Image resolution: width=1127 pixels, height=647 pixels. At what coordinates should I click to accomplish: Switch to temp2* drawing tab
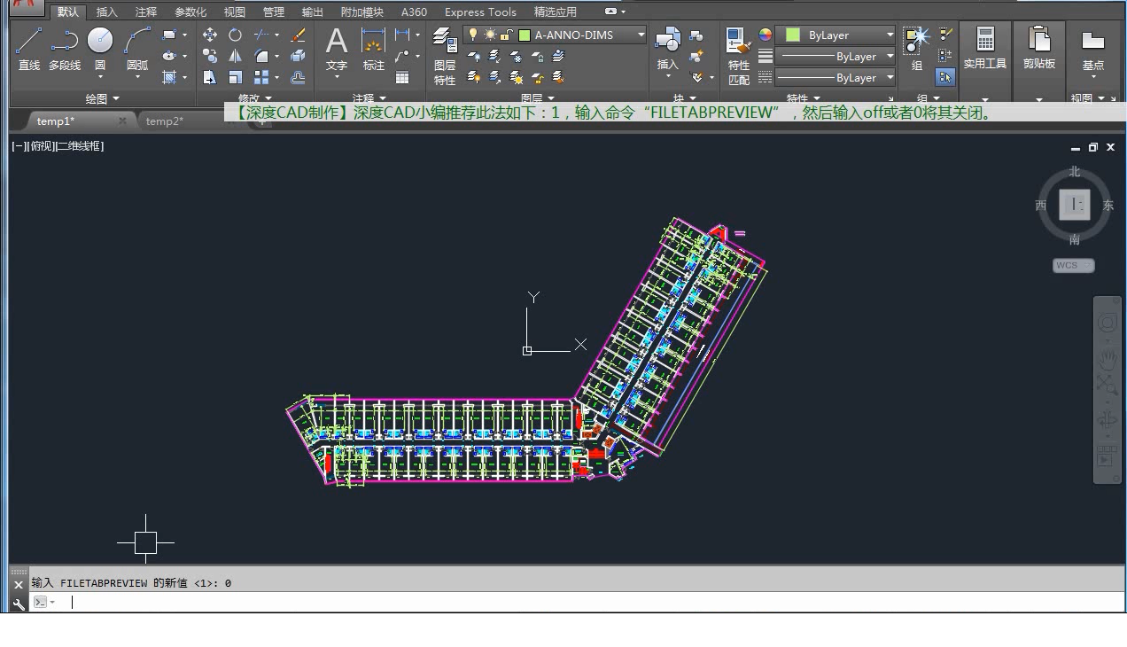click(x=165, y=121)
